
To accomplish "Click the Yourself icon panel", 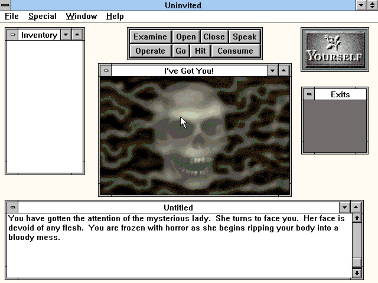I will [335, 50].
